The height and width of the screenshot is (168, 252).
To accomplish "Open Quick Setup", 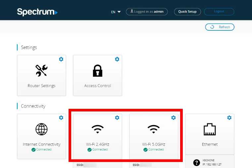I will (x=187, y=12).
